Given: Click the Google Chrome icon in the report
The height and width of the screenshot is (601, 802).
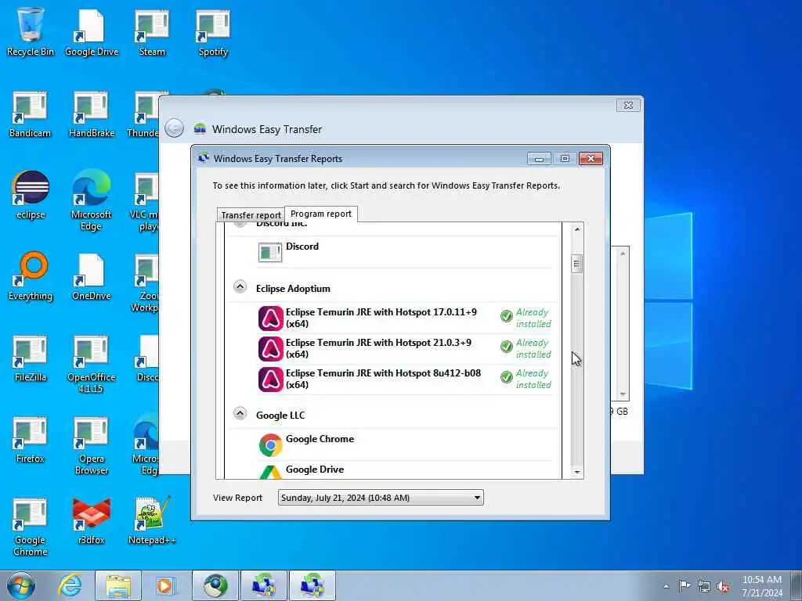Looking at the screenshot, I should click(270, 445).
